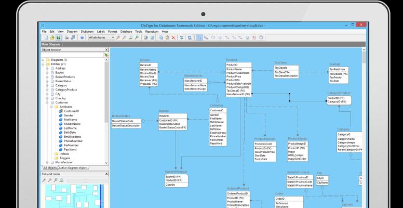403x208 pixels.
Task: Click the Copy toolbar icon
Action: (x=161, y=37)
